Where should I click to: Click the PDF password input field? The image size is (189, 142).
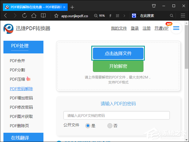[x=117, y=115]
